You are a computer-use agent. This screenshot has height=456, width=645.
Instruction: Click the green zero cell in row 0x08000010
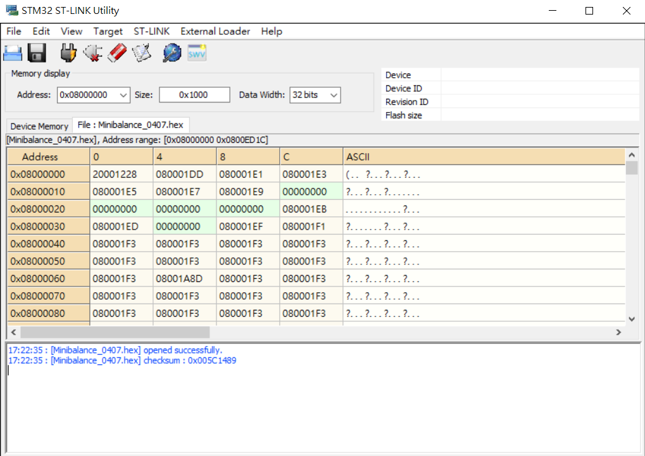(x=311, y=192)
